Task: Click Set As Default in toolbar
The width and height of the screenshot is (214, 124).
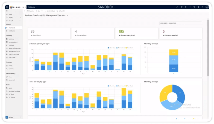Action: tap(50, 11)
